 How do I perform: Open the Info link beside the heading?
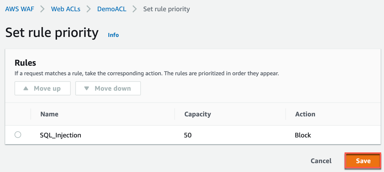[113, 35]
